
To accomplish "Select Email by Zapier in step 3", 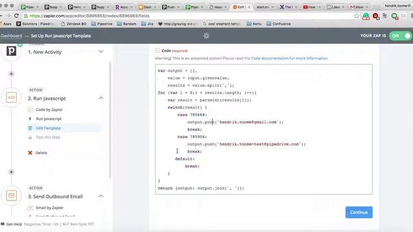I will [x=50, y=208].
